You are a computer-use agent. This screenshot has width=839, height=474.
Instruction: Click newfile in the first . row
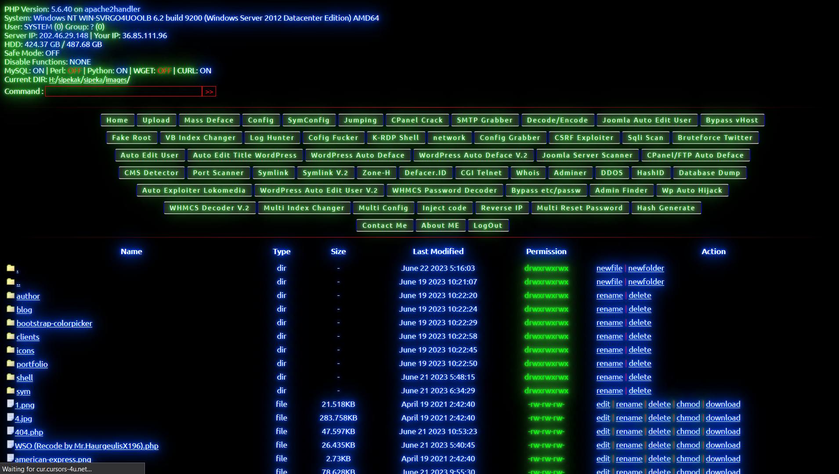(609, 268)
